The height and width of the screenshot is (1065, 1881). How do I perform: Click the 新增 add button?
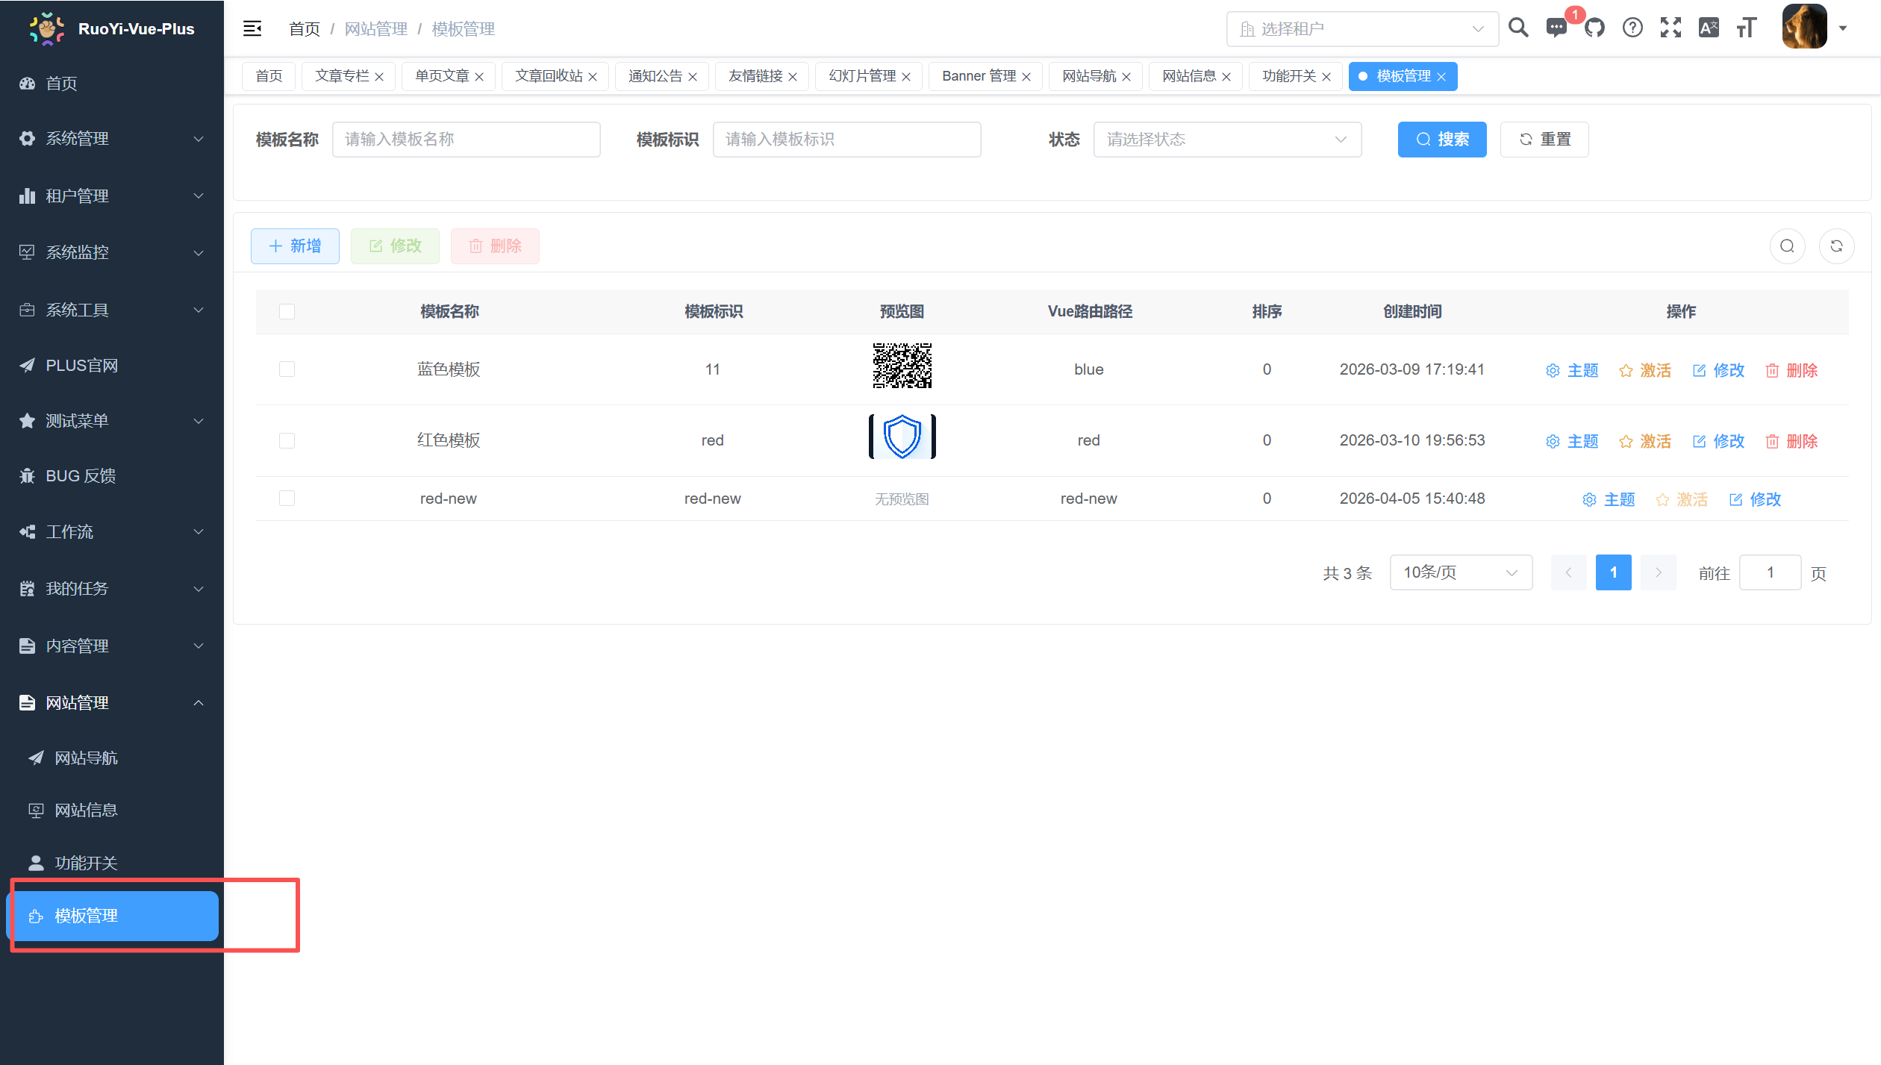click(x=294, y=246)
